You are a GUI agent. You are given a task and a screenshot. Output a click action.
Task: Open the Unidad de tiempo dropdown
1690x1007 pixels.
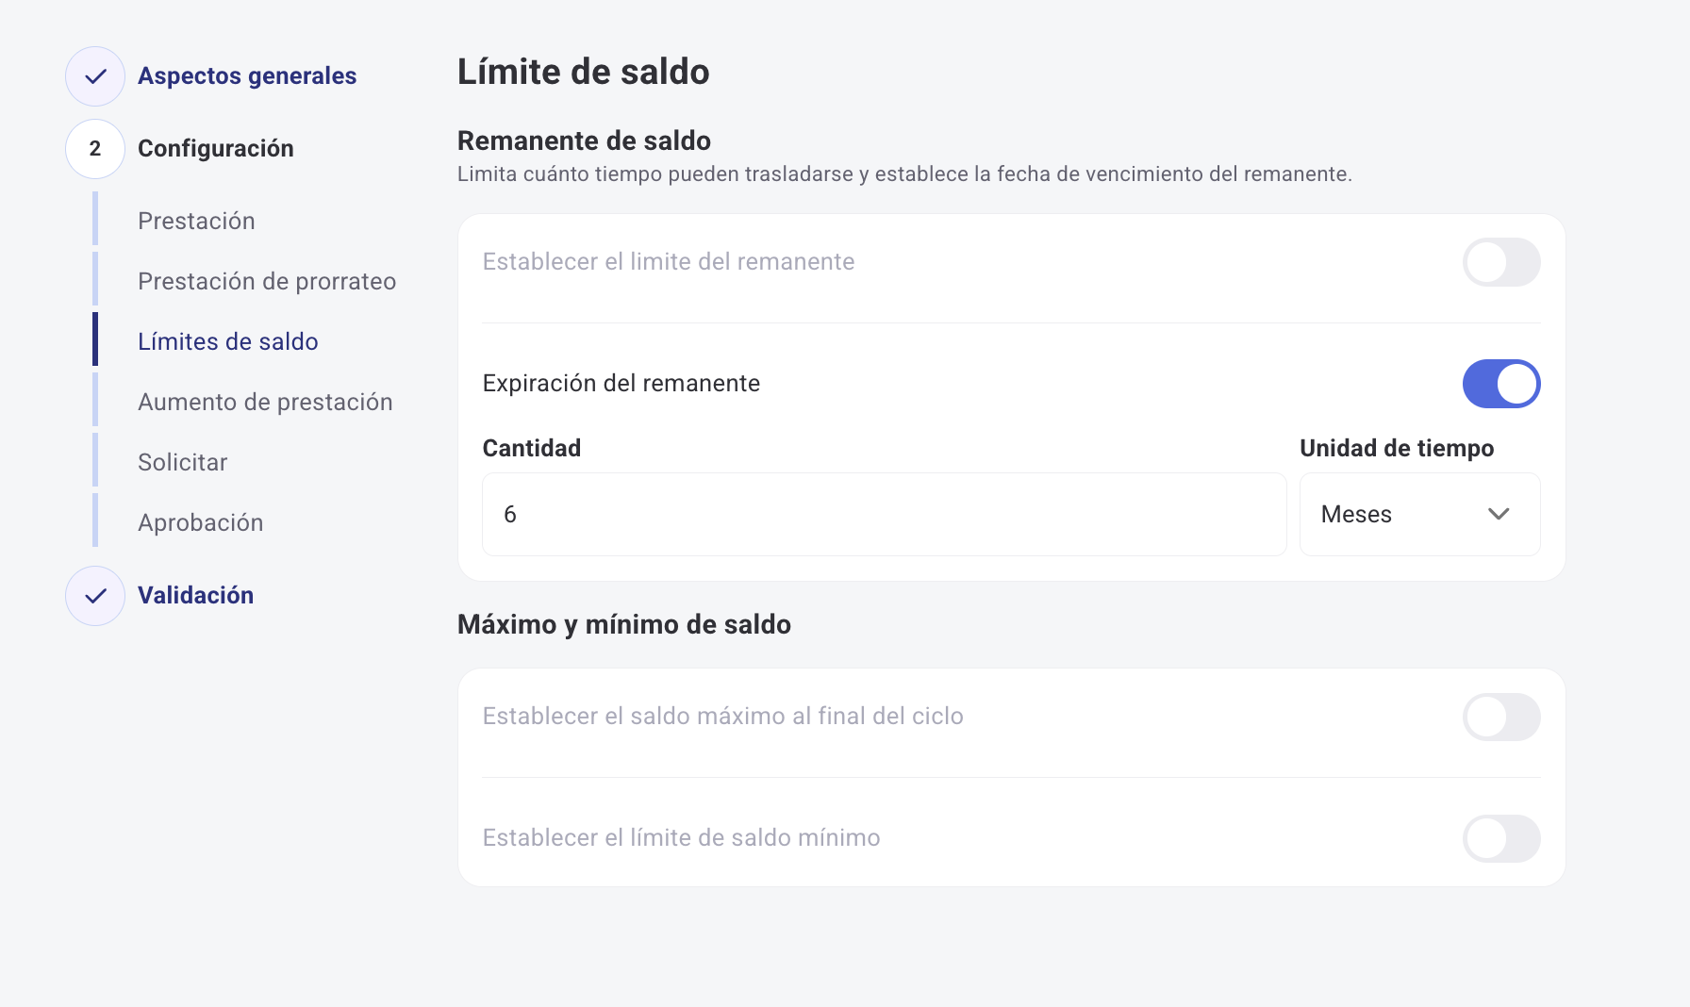tap(1419, 514)
